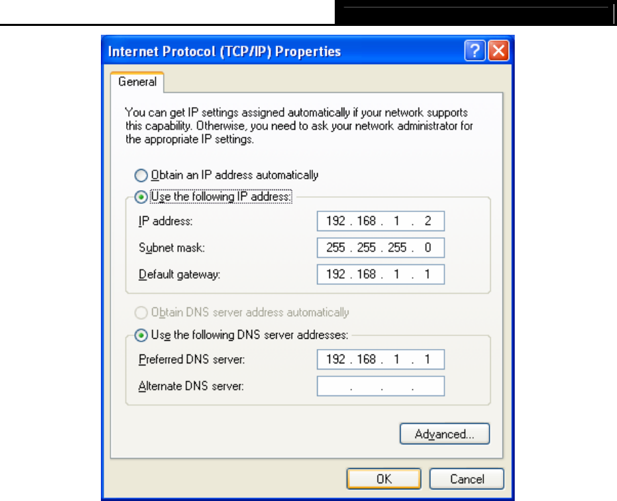617x501 pixels.
Task: Click the Help question mark icon
Action: click(x=475, y=50)
